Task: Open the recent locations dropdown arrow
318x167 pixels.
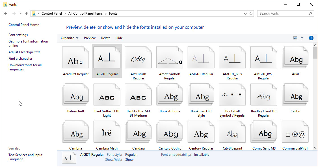Action: 21,14
